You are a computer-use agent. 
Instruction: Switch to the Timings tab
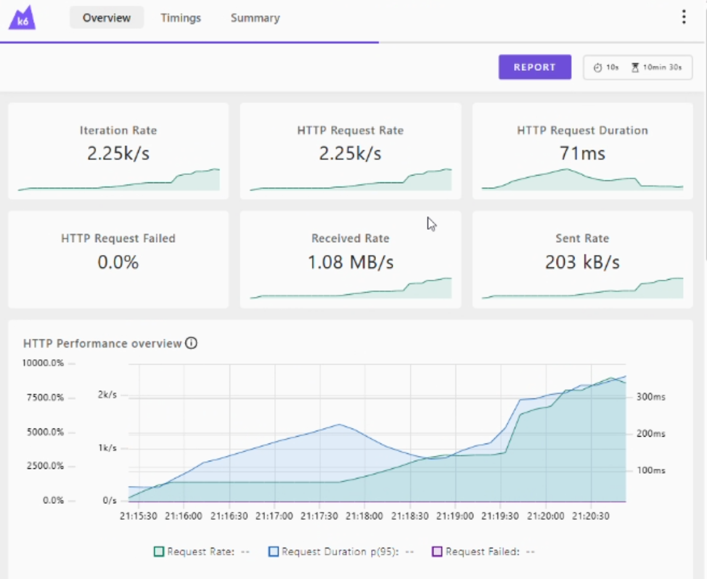[x=181, y=18]
